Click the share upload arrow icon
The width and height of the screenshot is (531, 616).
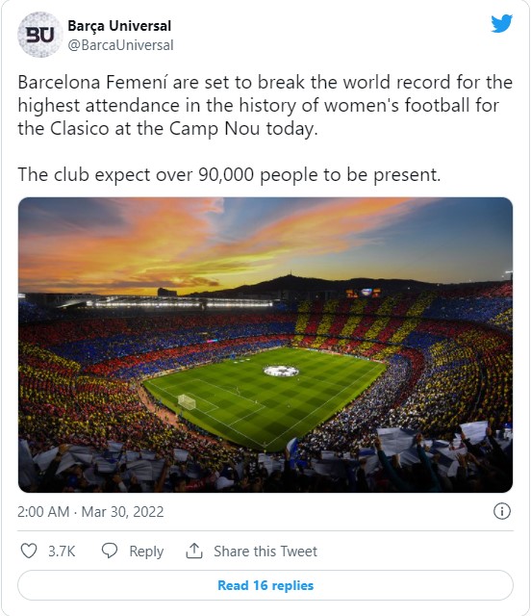point(194,551)
